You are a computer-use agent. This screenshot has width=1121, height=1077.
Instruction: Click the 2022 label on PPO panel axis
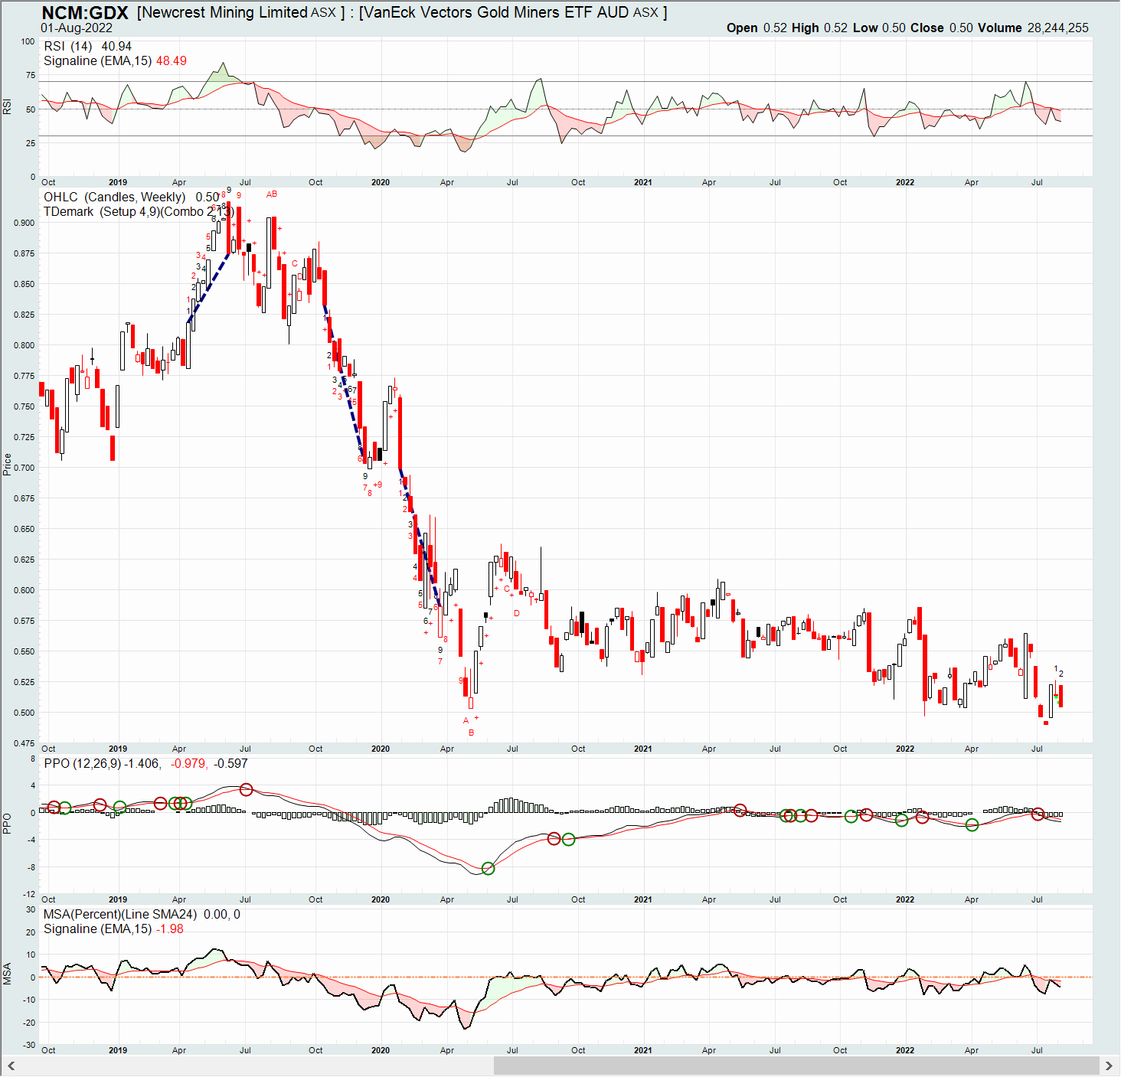click(x=905, y=900)
